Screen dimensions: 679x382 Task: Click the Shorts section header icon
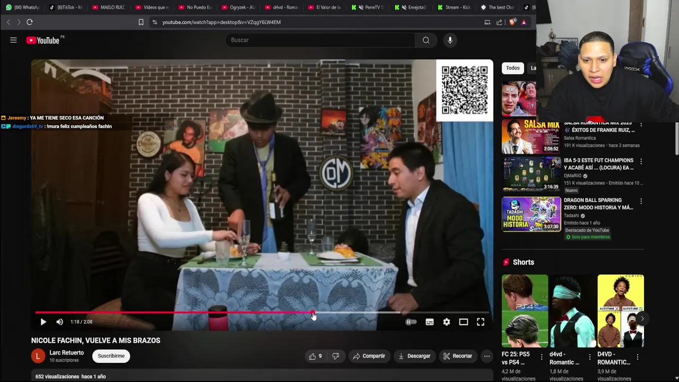click(506, 262)
